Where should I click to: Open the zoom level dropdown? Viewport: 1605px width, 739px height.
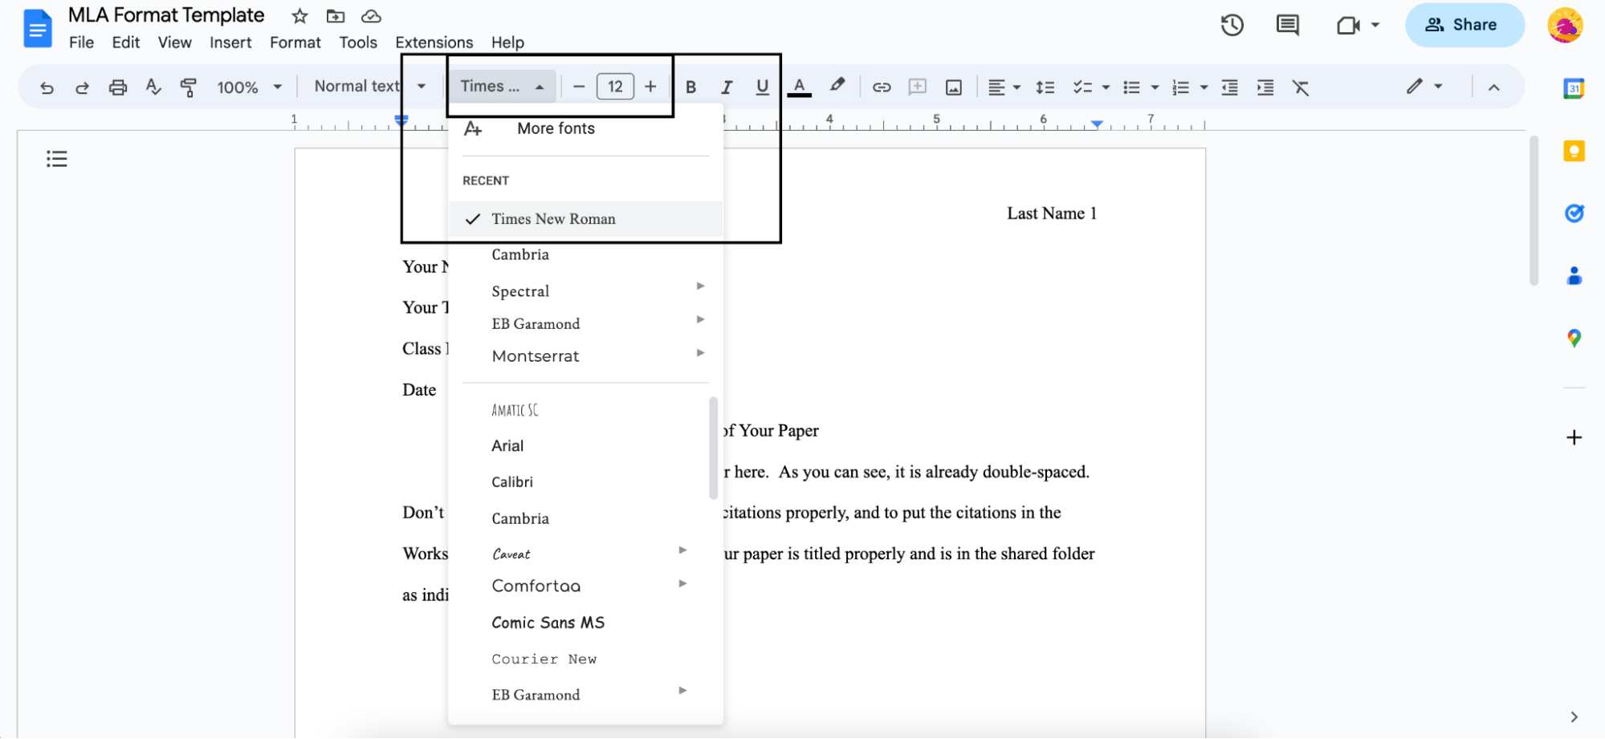click(249, 87)
